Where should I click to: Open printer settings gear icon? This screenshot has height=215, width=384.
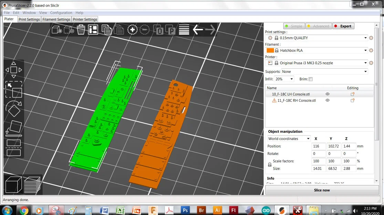371,63
